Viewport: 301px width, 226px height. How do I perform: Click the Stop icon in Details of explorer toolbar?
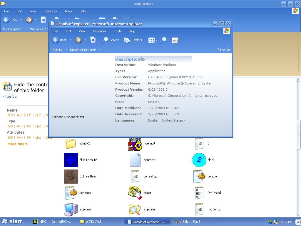click(93, 40)
